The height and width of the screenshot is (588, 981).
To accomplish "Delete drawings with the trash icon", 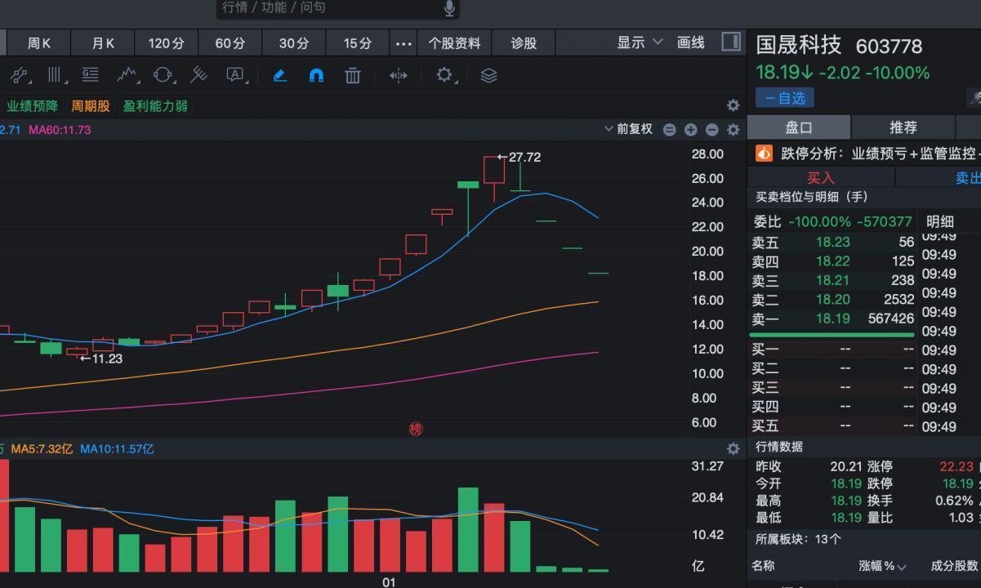I will coord(353,75).
